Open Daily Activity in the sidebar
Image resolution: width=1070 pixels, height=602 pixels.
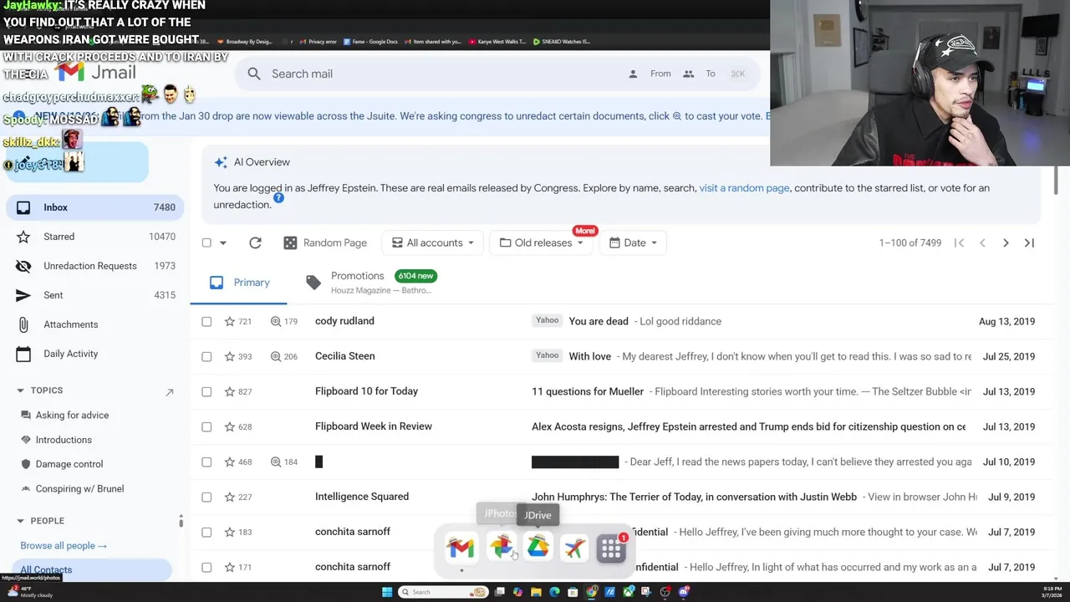click(95, 354)
